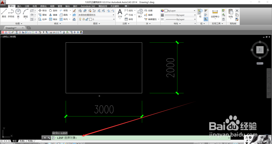Open the 视图 ribbon tab

pos(52,6)
